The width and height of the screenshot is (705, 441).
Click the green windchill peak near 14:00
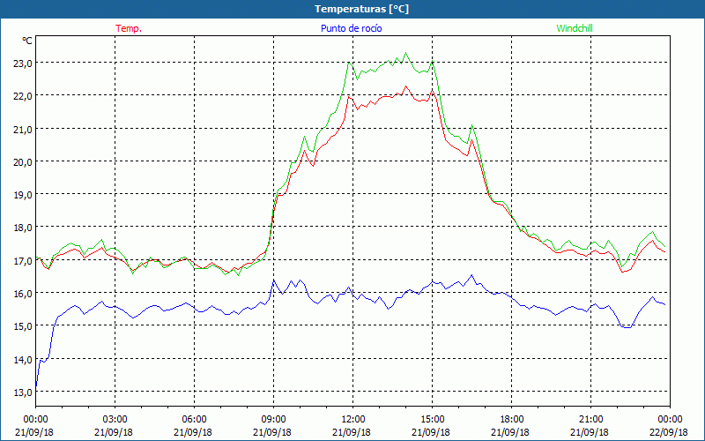pos(406,53)
